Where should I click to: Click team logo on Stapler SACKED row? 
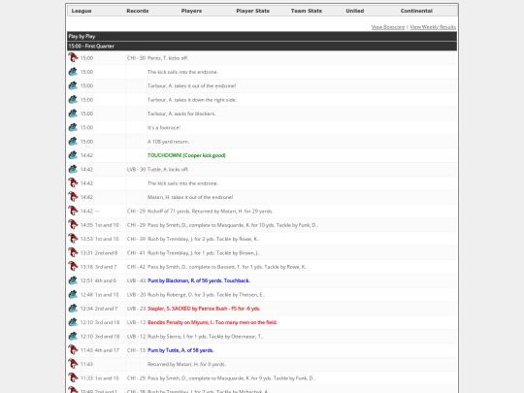(73, 309)
